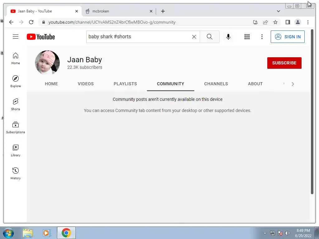Start voice search with the microphone

tap(228, 37)
